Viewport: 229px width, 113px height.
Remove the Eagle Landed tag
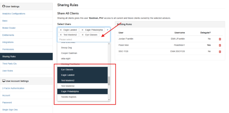pos(61,30)
